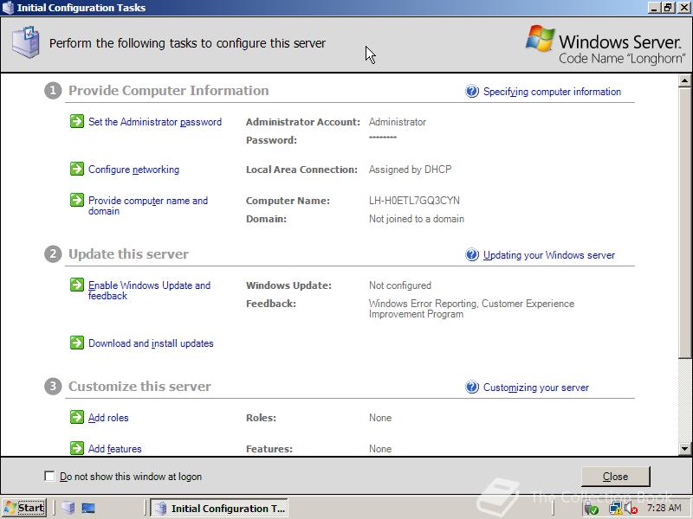Click help icon next to Customizing your server
Image resolution: width=693 pixels, height=519 pixels.
pos(472,387)
